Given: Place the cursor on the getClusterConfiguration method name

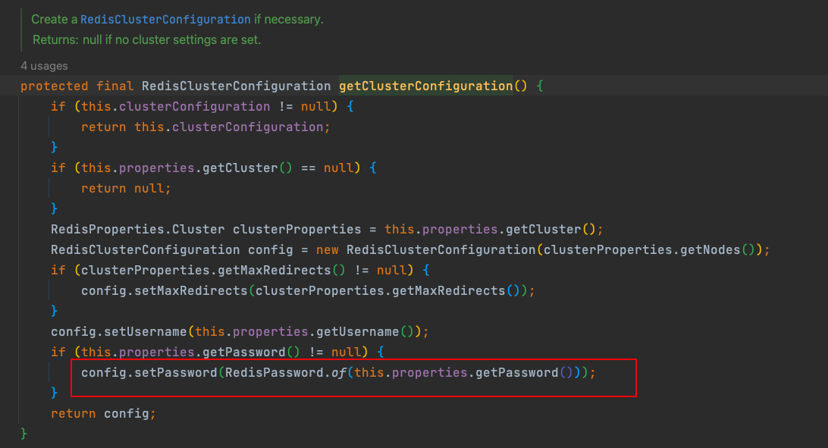Looking at the screenshot, I should [x=425, y=86].
